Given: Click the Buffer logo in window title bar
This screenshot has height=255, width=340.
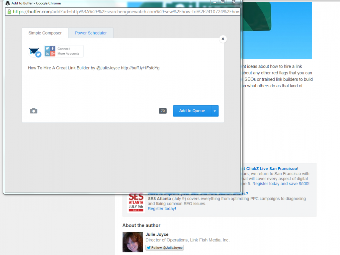Looking at the screenshot, I should pyautogui.click(x=7, y=3).
